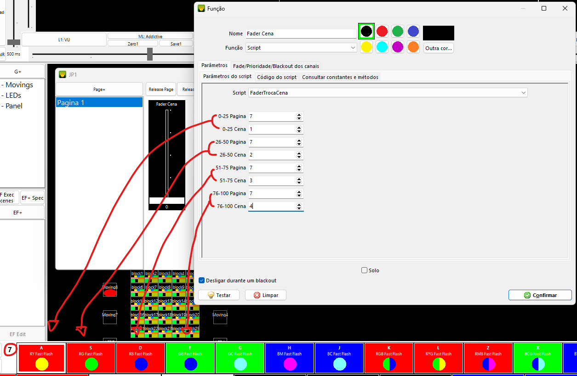Click the Moving8 fixture icon
Screen dimensions: 577x376
point(109,290)
